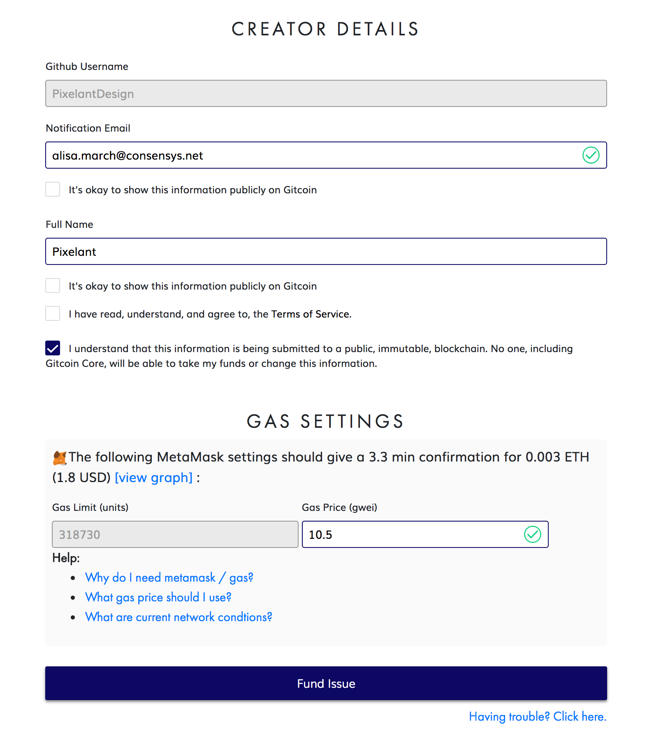
Task: Check the Terms of Service agreement box
Action: coord(53,313)
